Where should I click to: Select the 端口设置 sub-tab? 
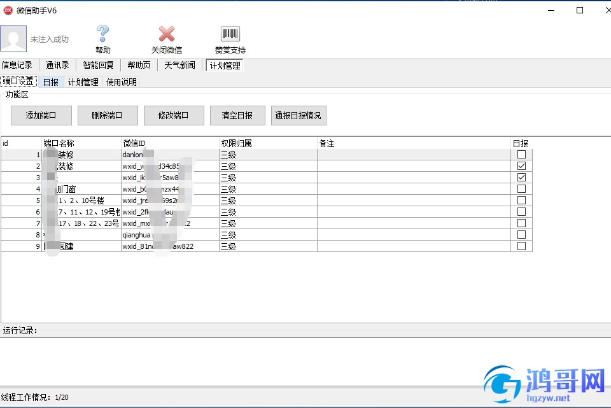click(x=18, y=81)
